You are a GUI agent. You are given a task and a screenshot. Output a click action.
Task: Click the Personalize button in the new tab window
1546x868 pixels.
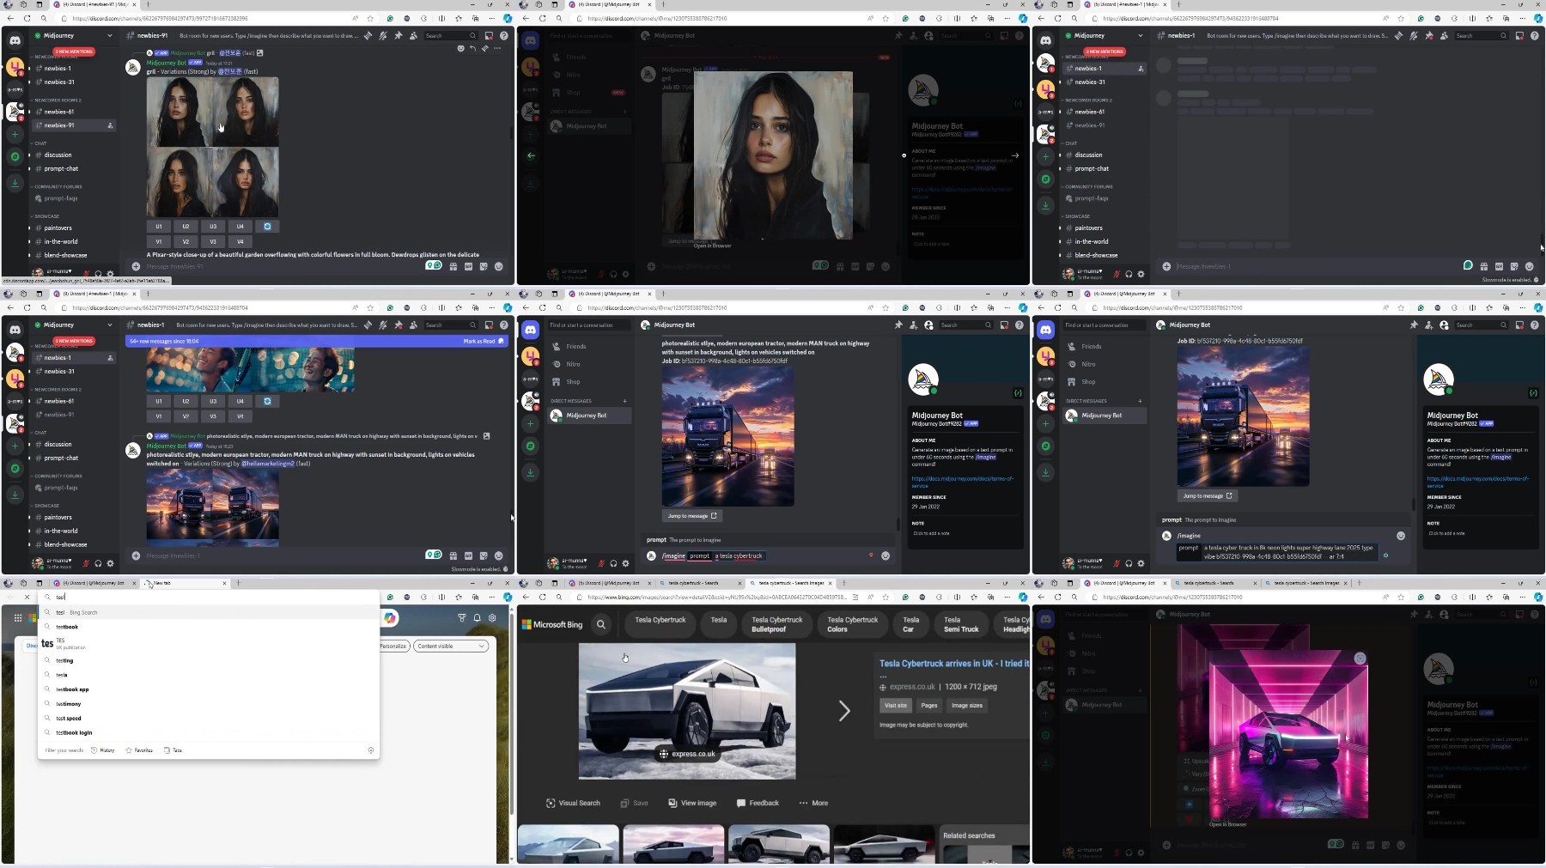coord(393,646)
